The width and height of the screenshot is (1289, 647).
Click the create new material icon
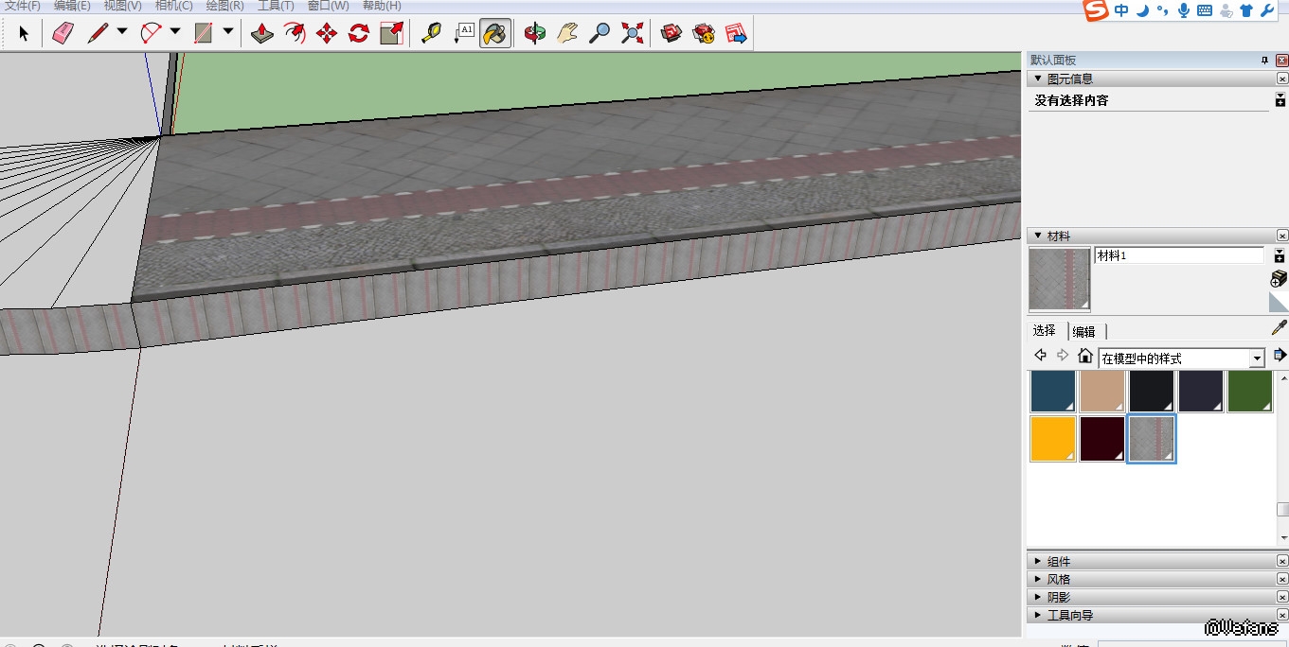click(x=1279, y=278)
